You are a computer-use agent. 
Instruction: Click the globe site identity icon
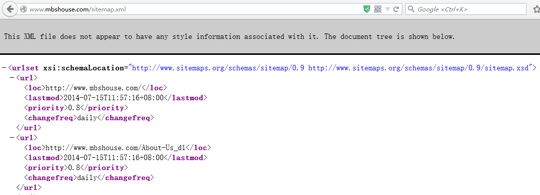[24, 9]
